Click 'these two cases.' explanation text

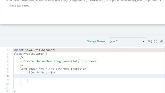[20, 5]
